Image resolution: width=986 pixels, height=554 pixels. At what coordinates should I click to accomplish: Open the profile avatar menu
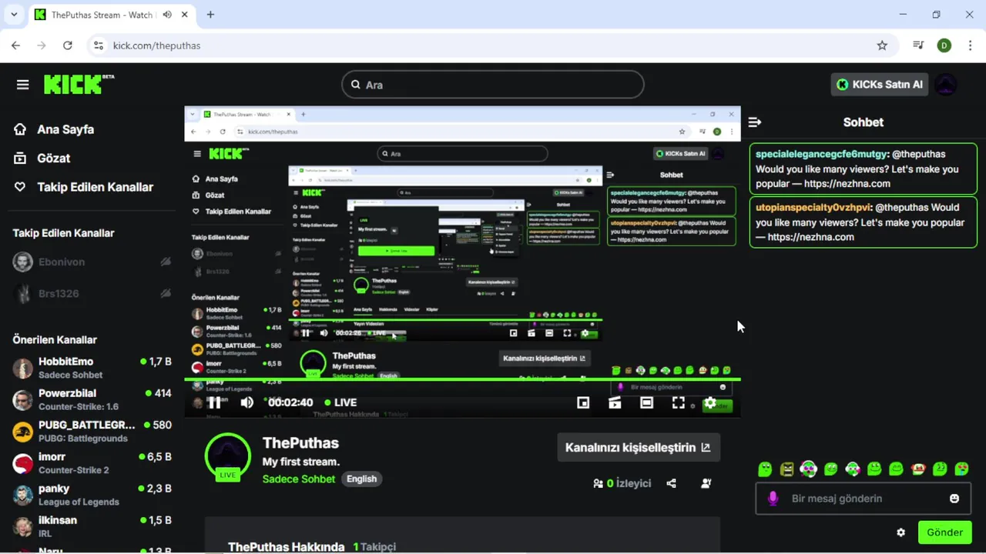[945, 85]
